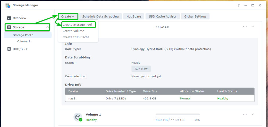Screen dimensions: 268x127
Task: Click Synology Hybrid RAID (SHR) type text
Action: click(x=171, y=49)
